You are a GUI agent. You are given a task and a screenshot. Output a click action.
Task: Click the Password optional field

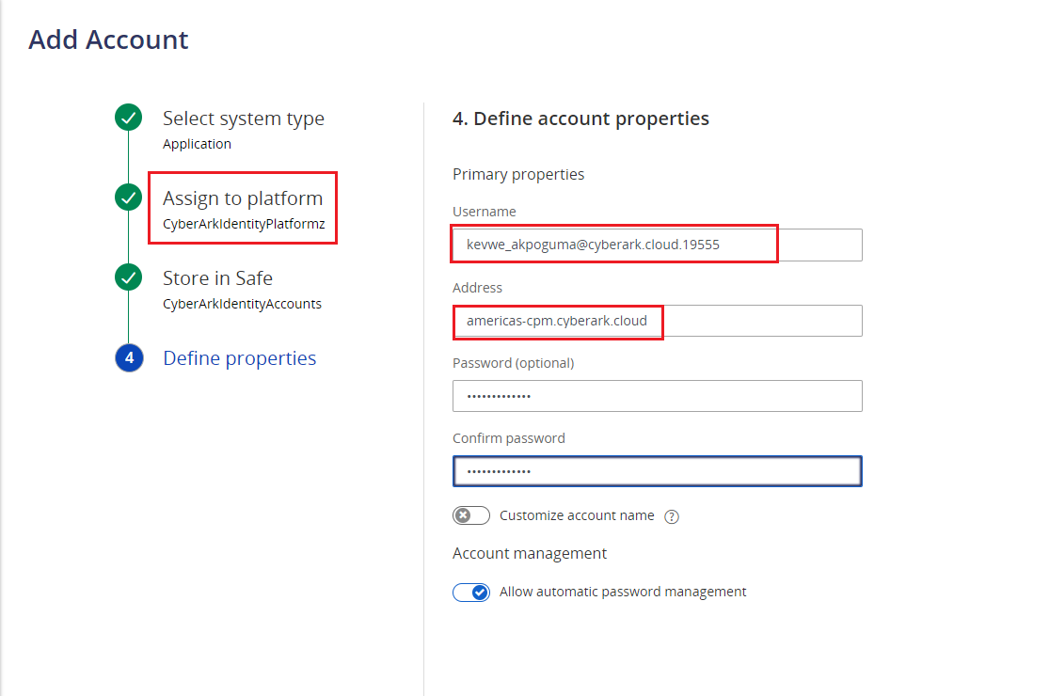coord(657,396)
